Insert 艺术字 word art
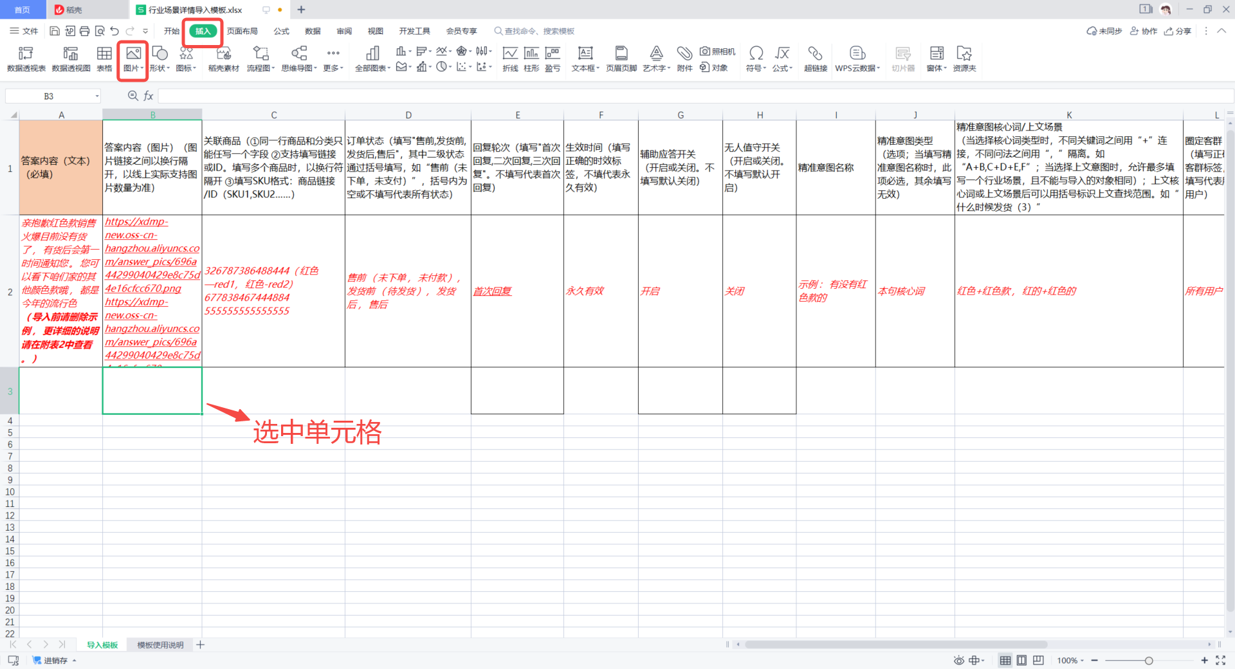The width and height of the screenshot is (1235, 669). pos(656,59)
